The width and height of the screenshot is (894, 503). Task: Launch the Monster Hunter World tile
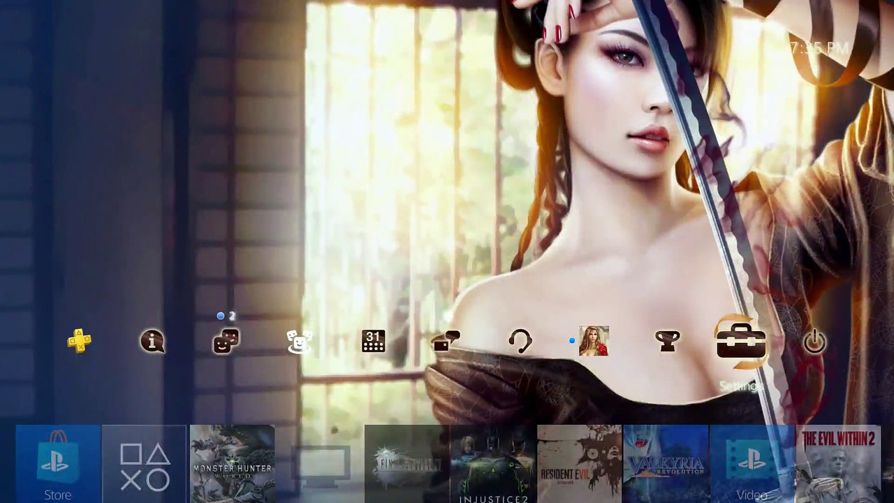[232, 464]
